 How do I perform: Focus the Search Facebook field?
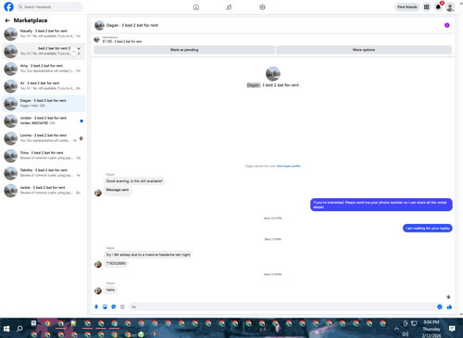(50, 6)
